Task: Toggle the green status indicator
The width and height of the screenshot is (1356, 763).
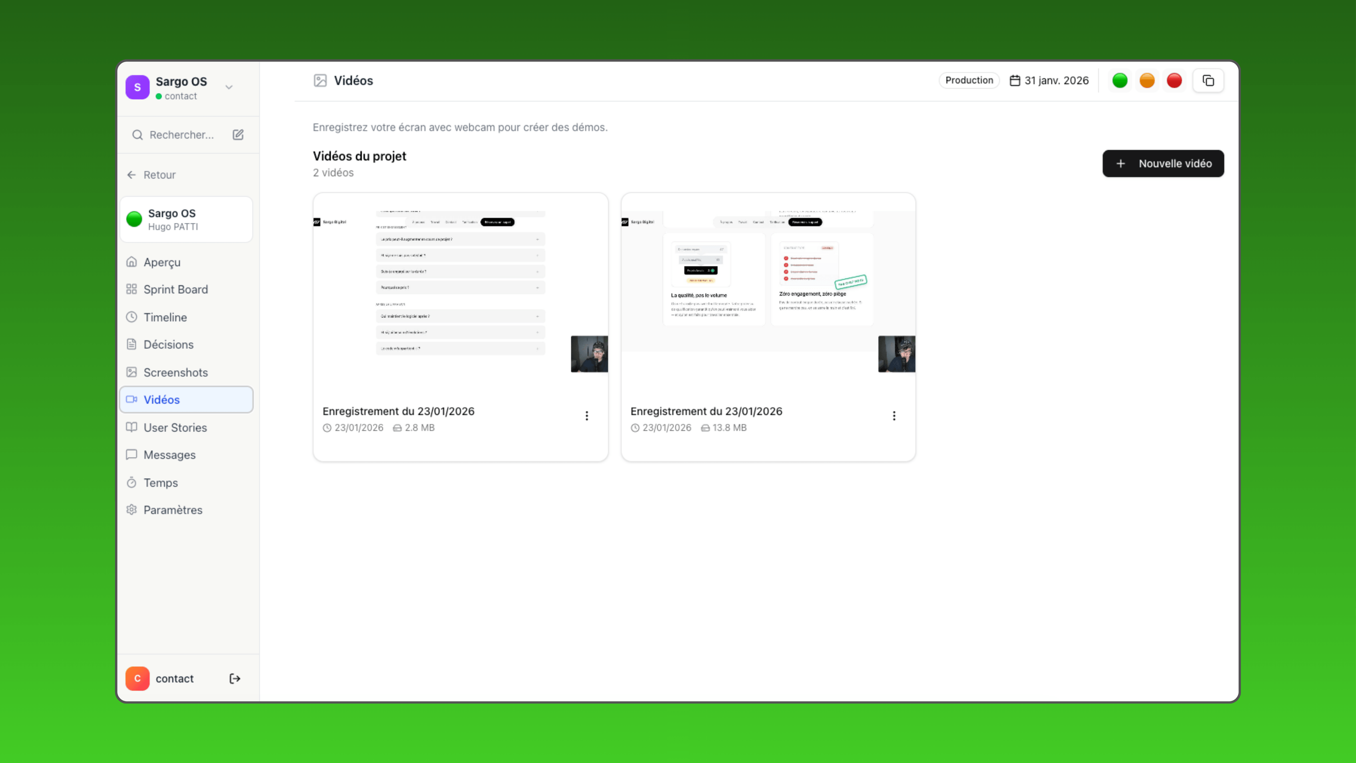Action: point(1120,80)
